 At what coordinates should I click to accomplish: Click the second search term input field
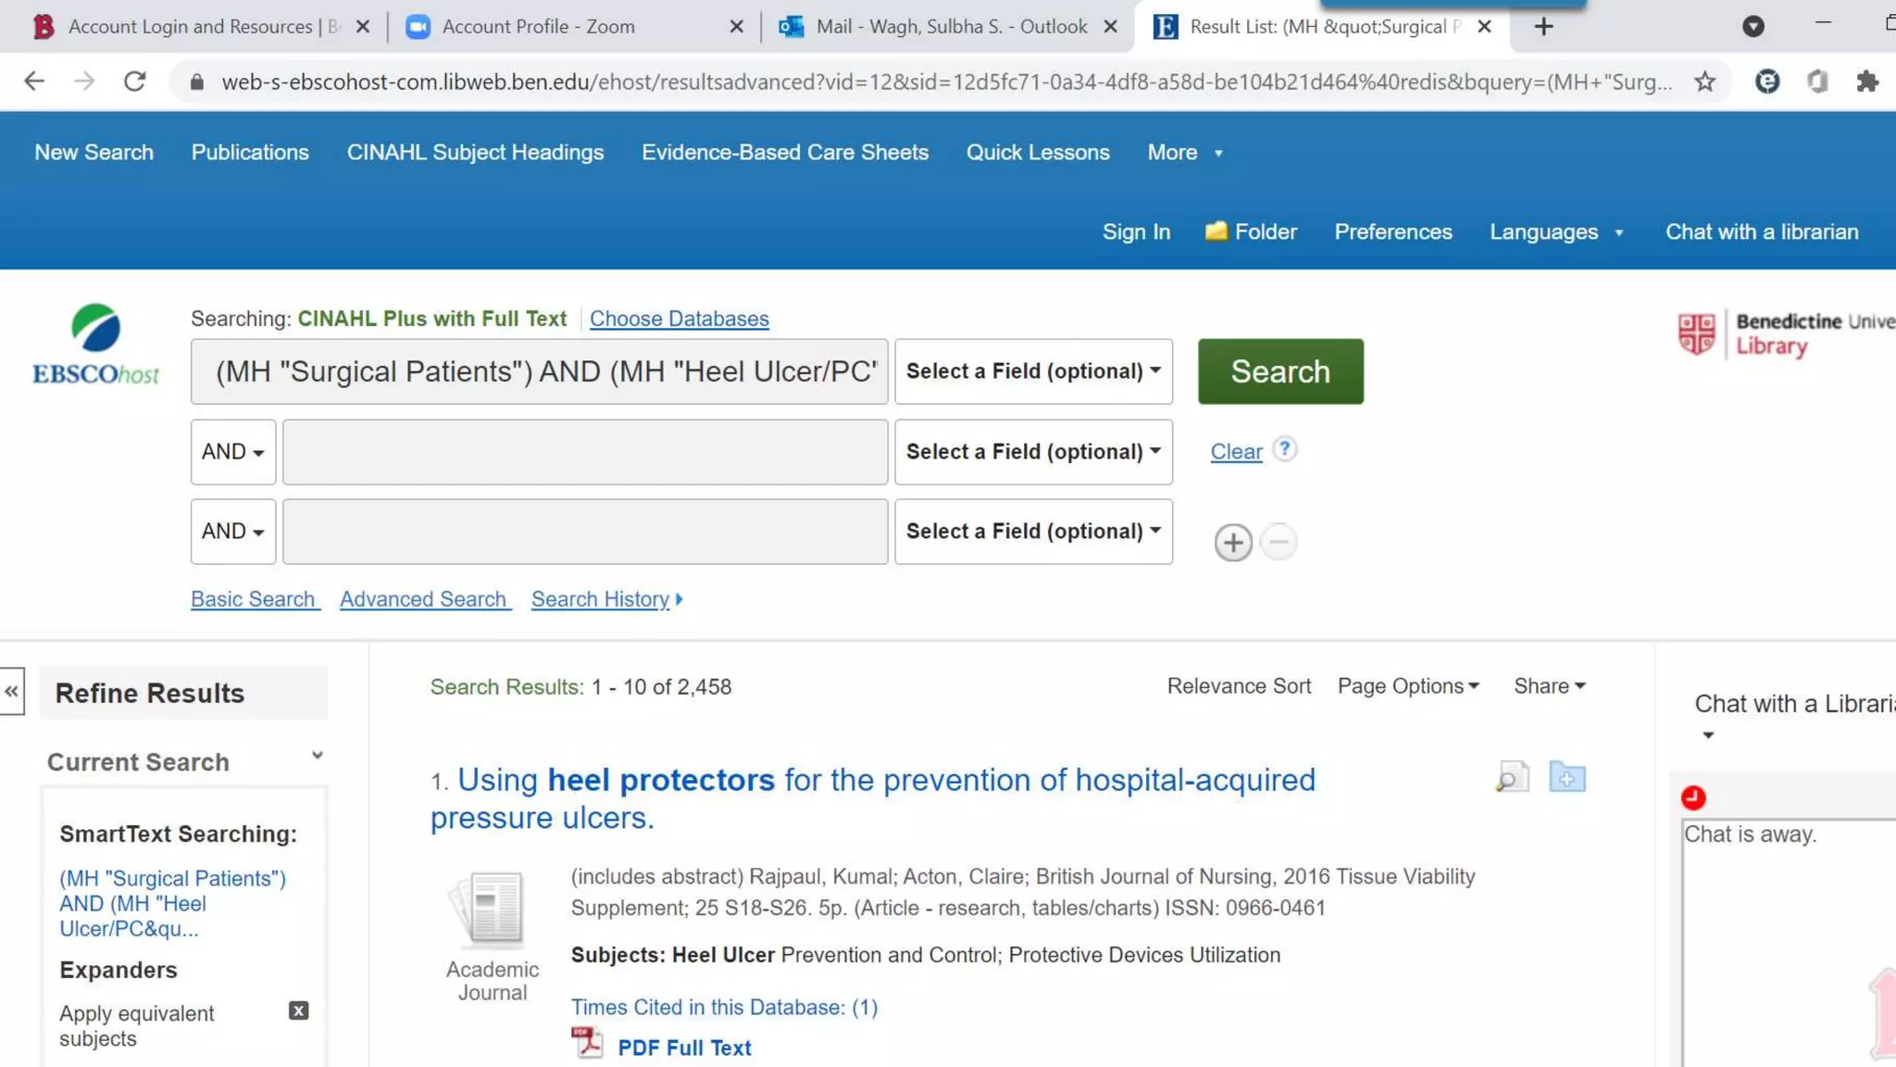click(585, 452)
